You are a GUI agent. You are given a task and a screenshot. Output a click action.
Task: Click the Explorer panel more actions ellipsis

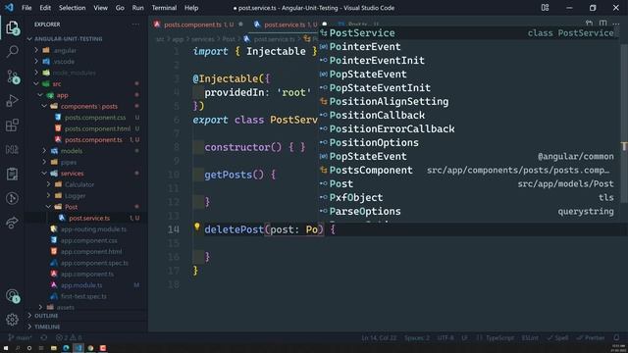(135, 25)
